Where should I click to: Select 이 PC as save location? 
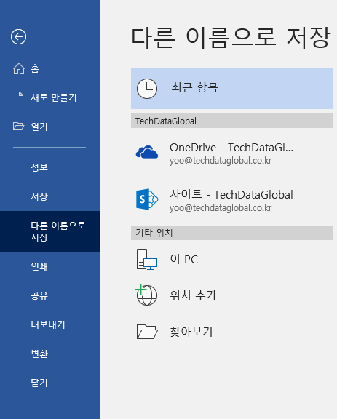click(232, 259)
